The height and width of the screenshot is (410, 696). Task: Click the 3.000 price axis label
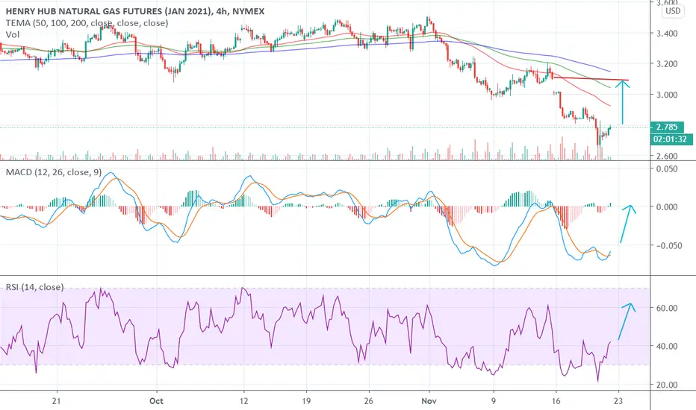[x=667, y=95]
